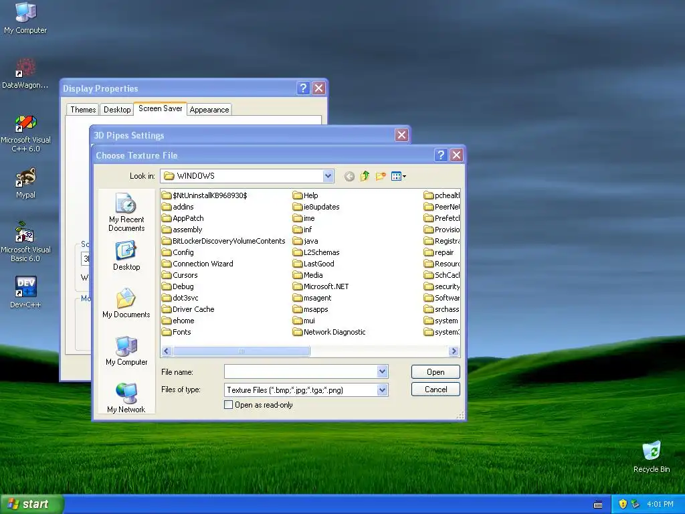Select the Media folder
This screenshot has width=685, height=514.
308,275
